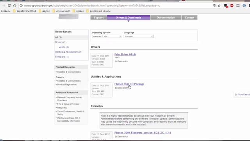Open the Заработать Ютюб bookmark folder
This screenshot has width=250, height=141.
click(25, 11)
